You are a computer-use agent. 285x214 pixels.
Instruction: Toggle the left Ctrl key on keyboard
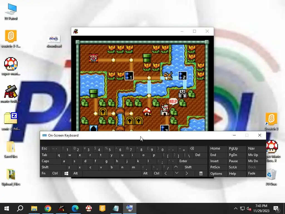point(56,173)
